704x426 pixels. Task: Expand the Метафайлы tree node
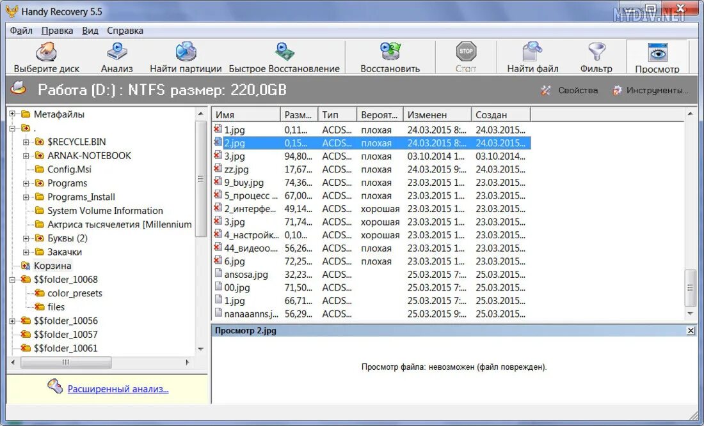click(x=13, y=114)
